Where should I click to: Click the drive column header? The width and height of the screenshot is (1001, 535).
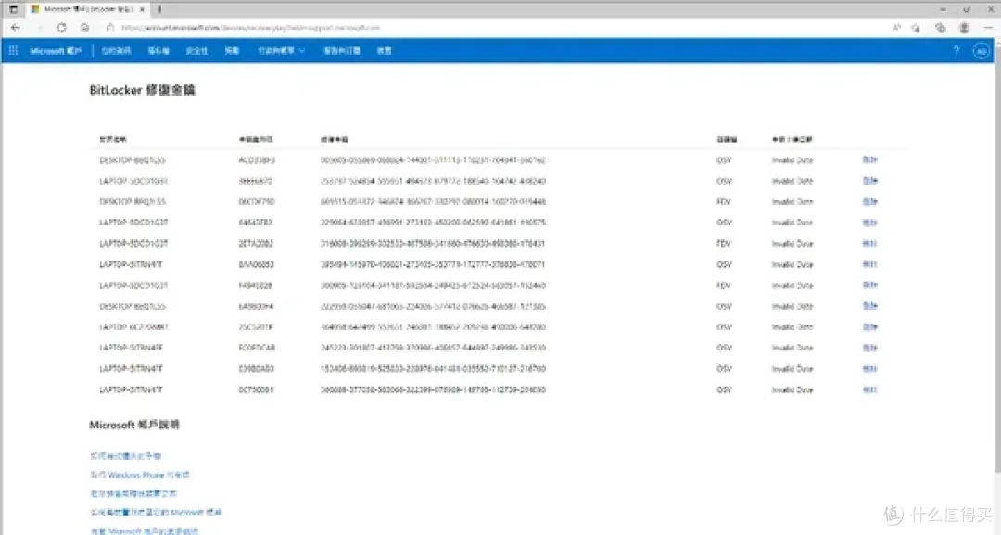coord(727,139)
